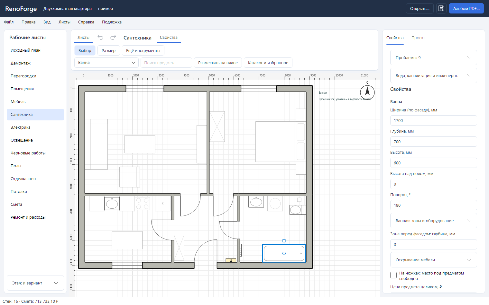Open the 'Подложка' menu

click(x=112, y=22)
